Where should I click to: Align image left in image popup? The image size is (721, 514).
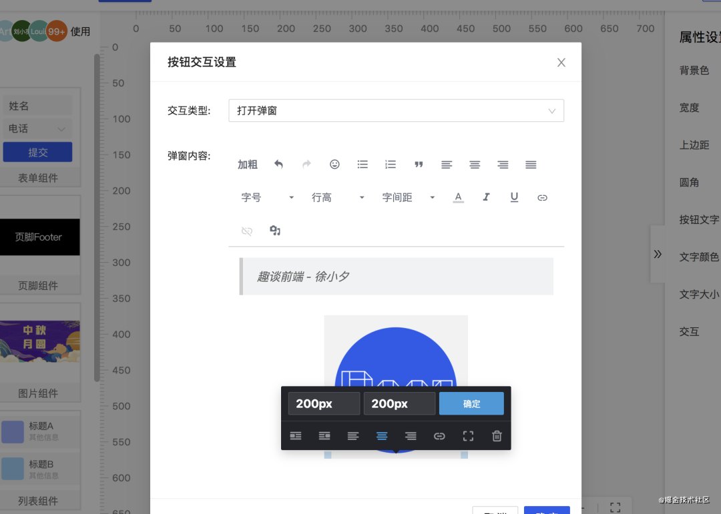click(x=353, y=436)
